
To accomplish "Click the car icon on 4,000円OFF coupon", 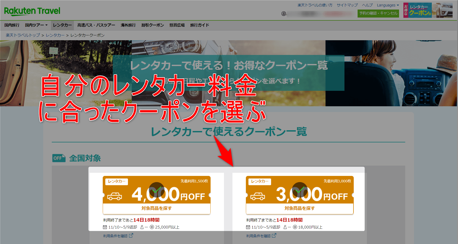I will [x=115, y=196].
